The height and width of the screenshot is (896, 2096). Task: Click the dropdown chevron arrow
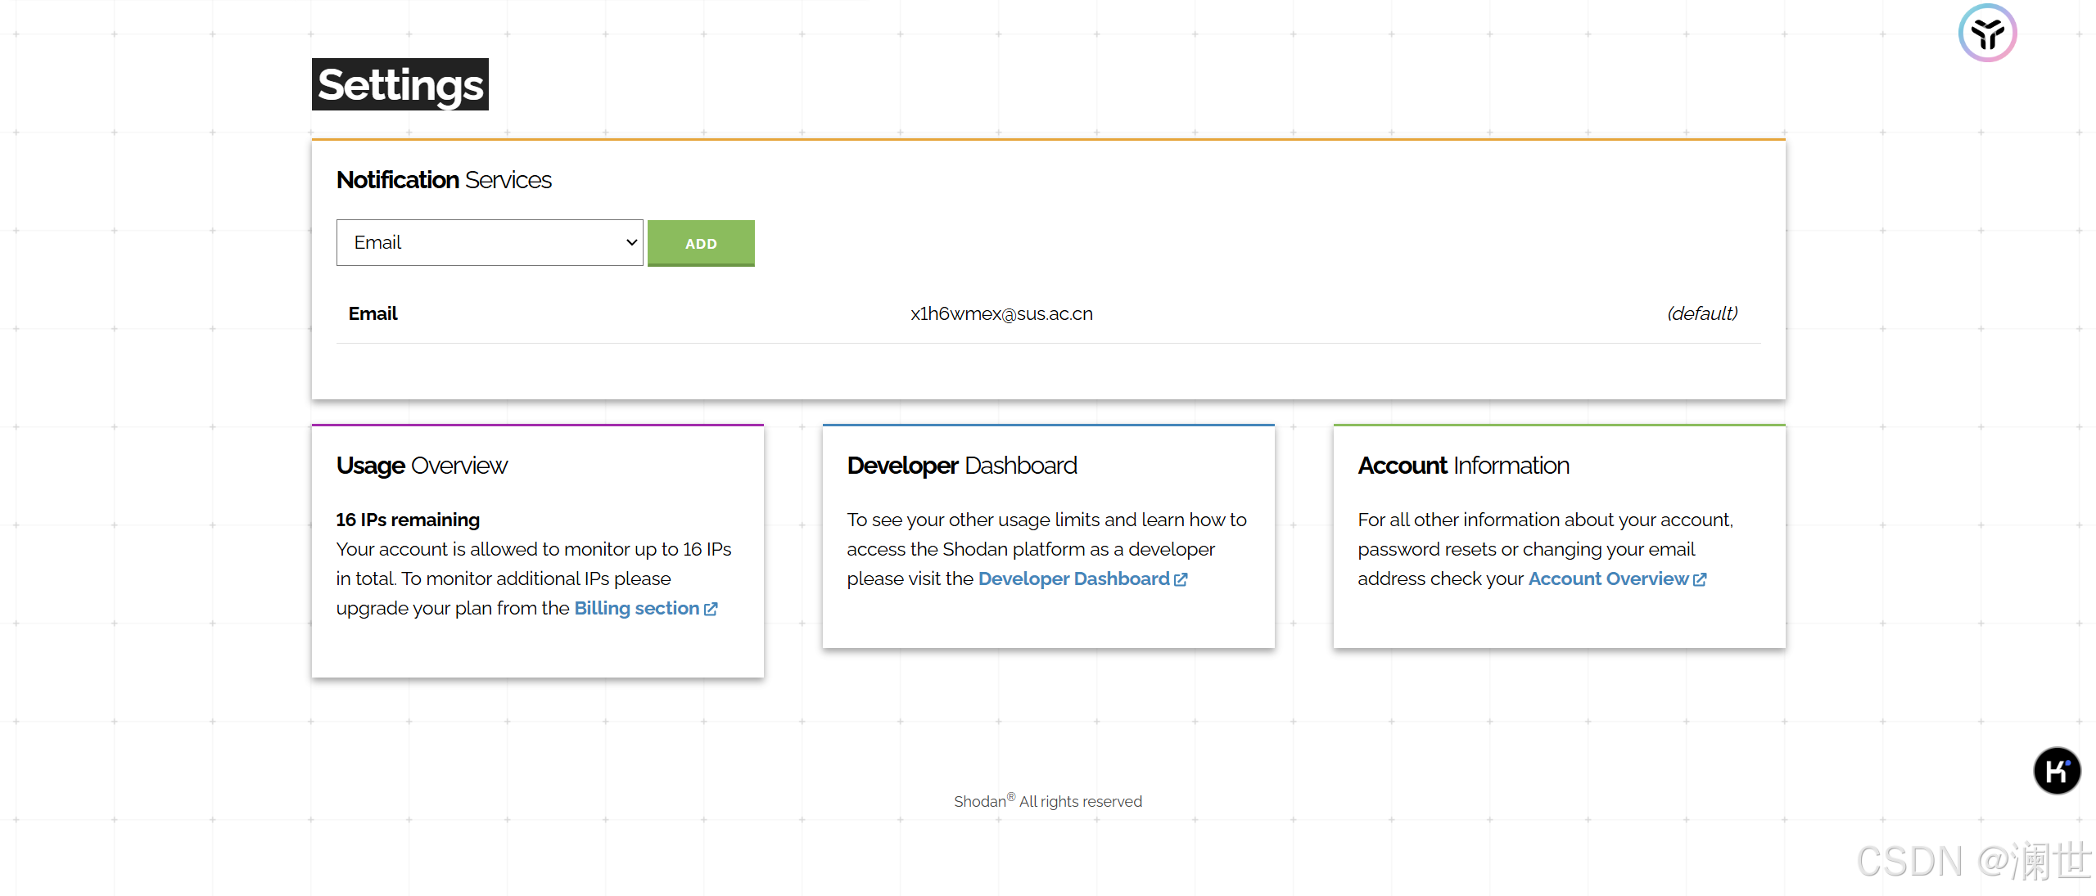(631, 242)
